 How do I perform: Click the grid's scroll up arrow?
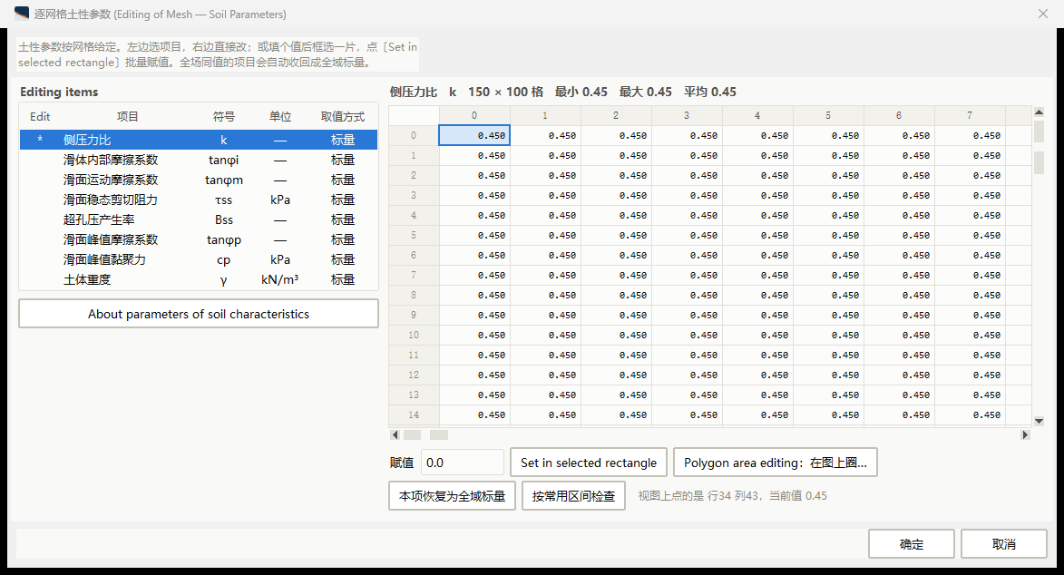pyautogui.click(x=1039, y=112)
